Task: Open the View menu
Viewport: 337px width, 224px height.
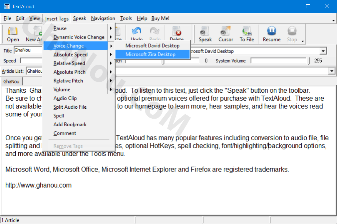Action: [x=35, y=19]
